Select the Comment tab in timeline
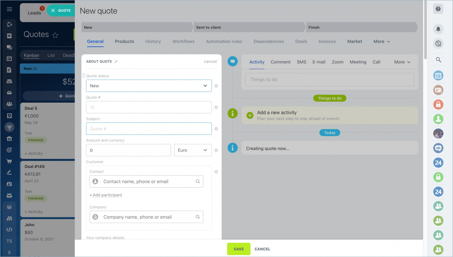The image size is (453, 257). tap(281, 62)
